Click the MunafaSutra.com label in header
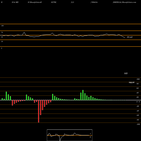Image resolution: width=141 pixels, height=141 pixels. pyautogui.click(x=129, y=2)
